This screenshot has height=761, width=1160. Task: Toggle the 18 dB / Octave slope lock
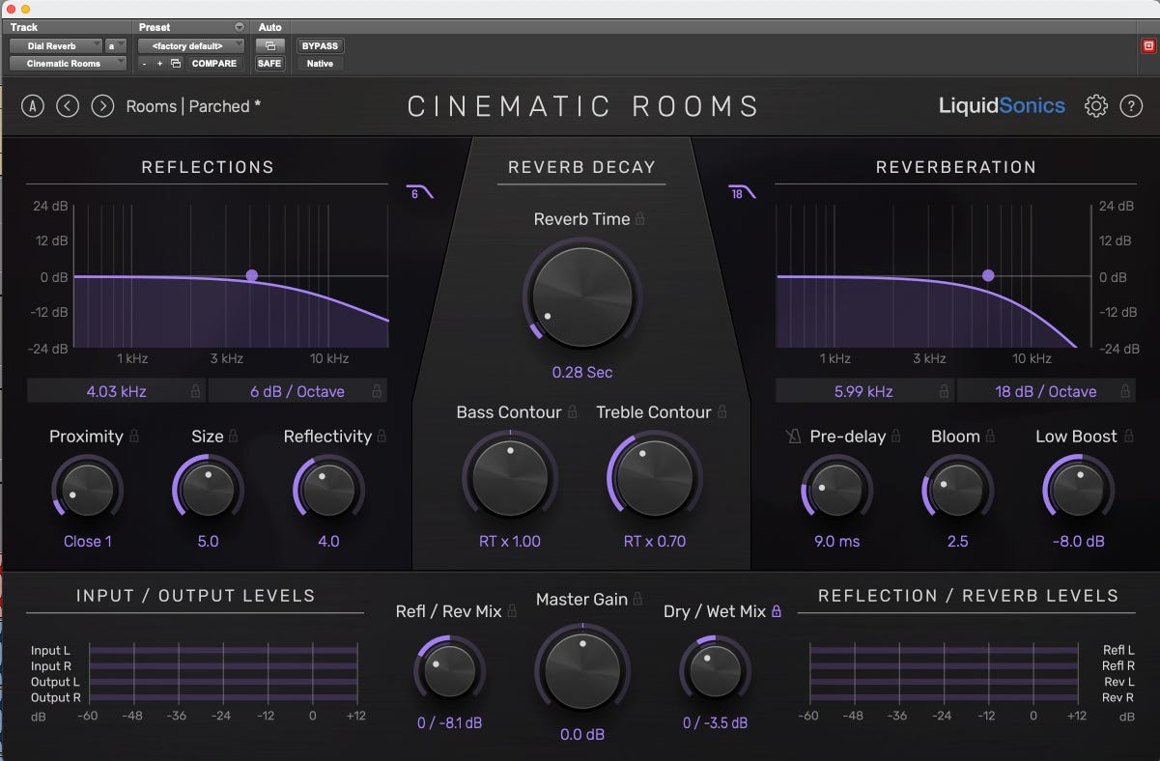1126,392
